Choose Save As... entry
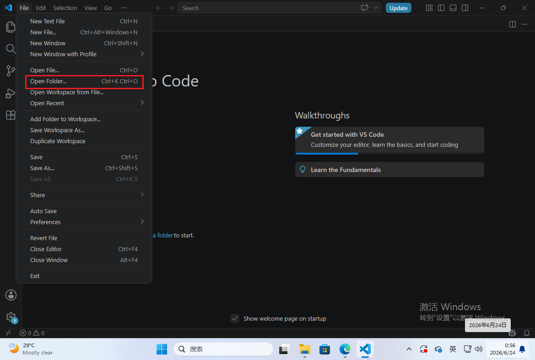Screen dimensions: 535x360 click(84, 168)
